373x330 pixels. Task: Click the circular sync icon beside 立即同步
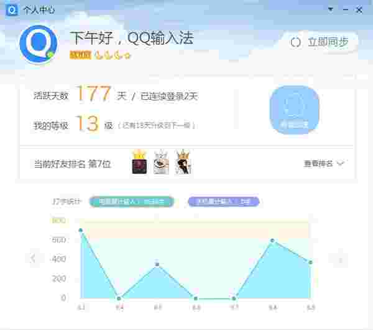(295, 43)
